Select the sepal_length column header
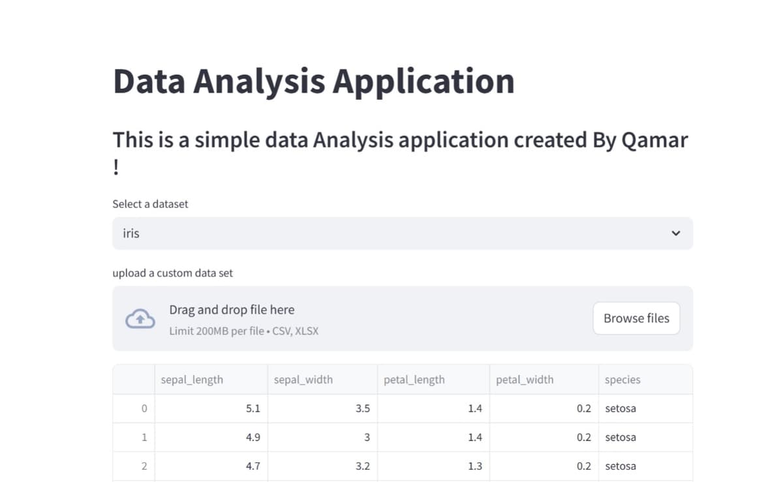 (191, 379)
